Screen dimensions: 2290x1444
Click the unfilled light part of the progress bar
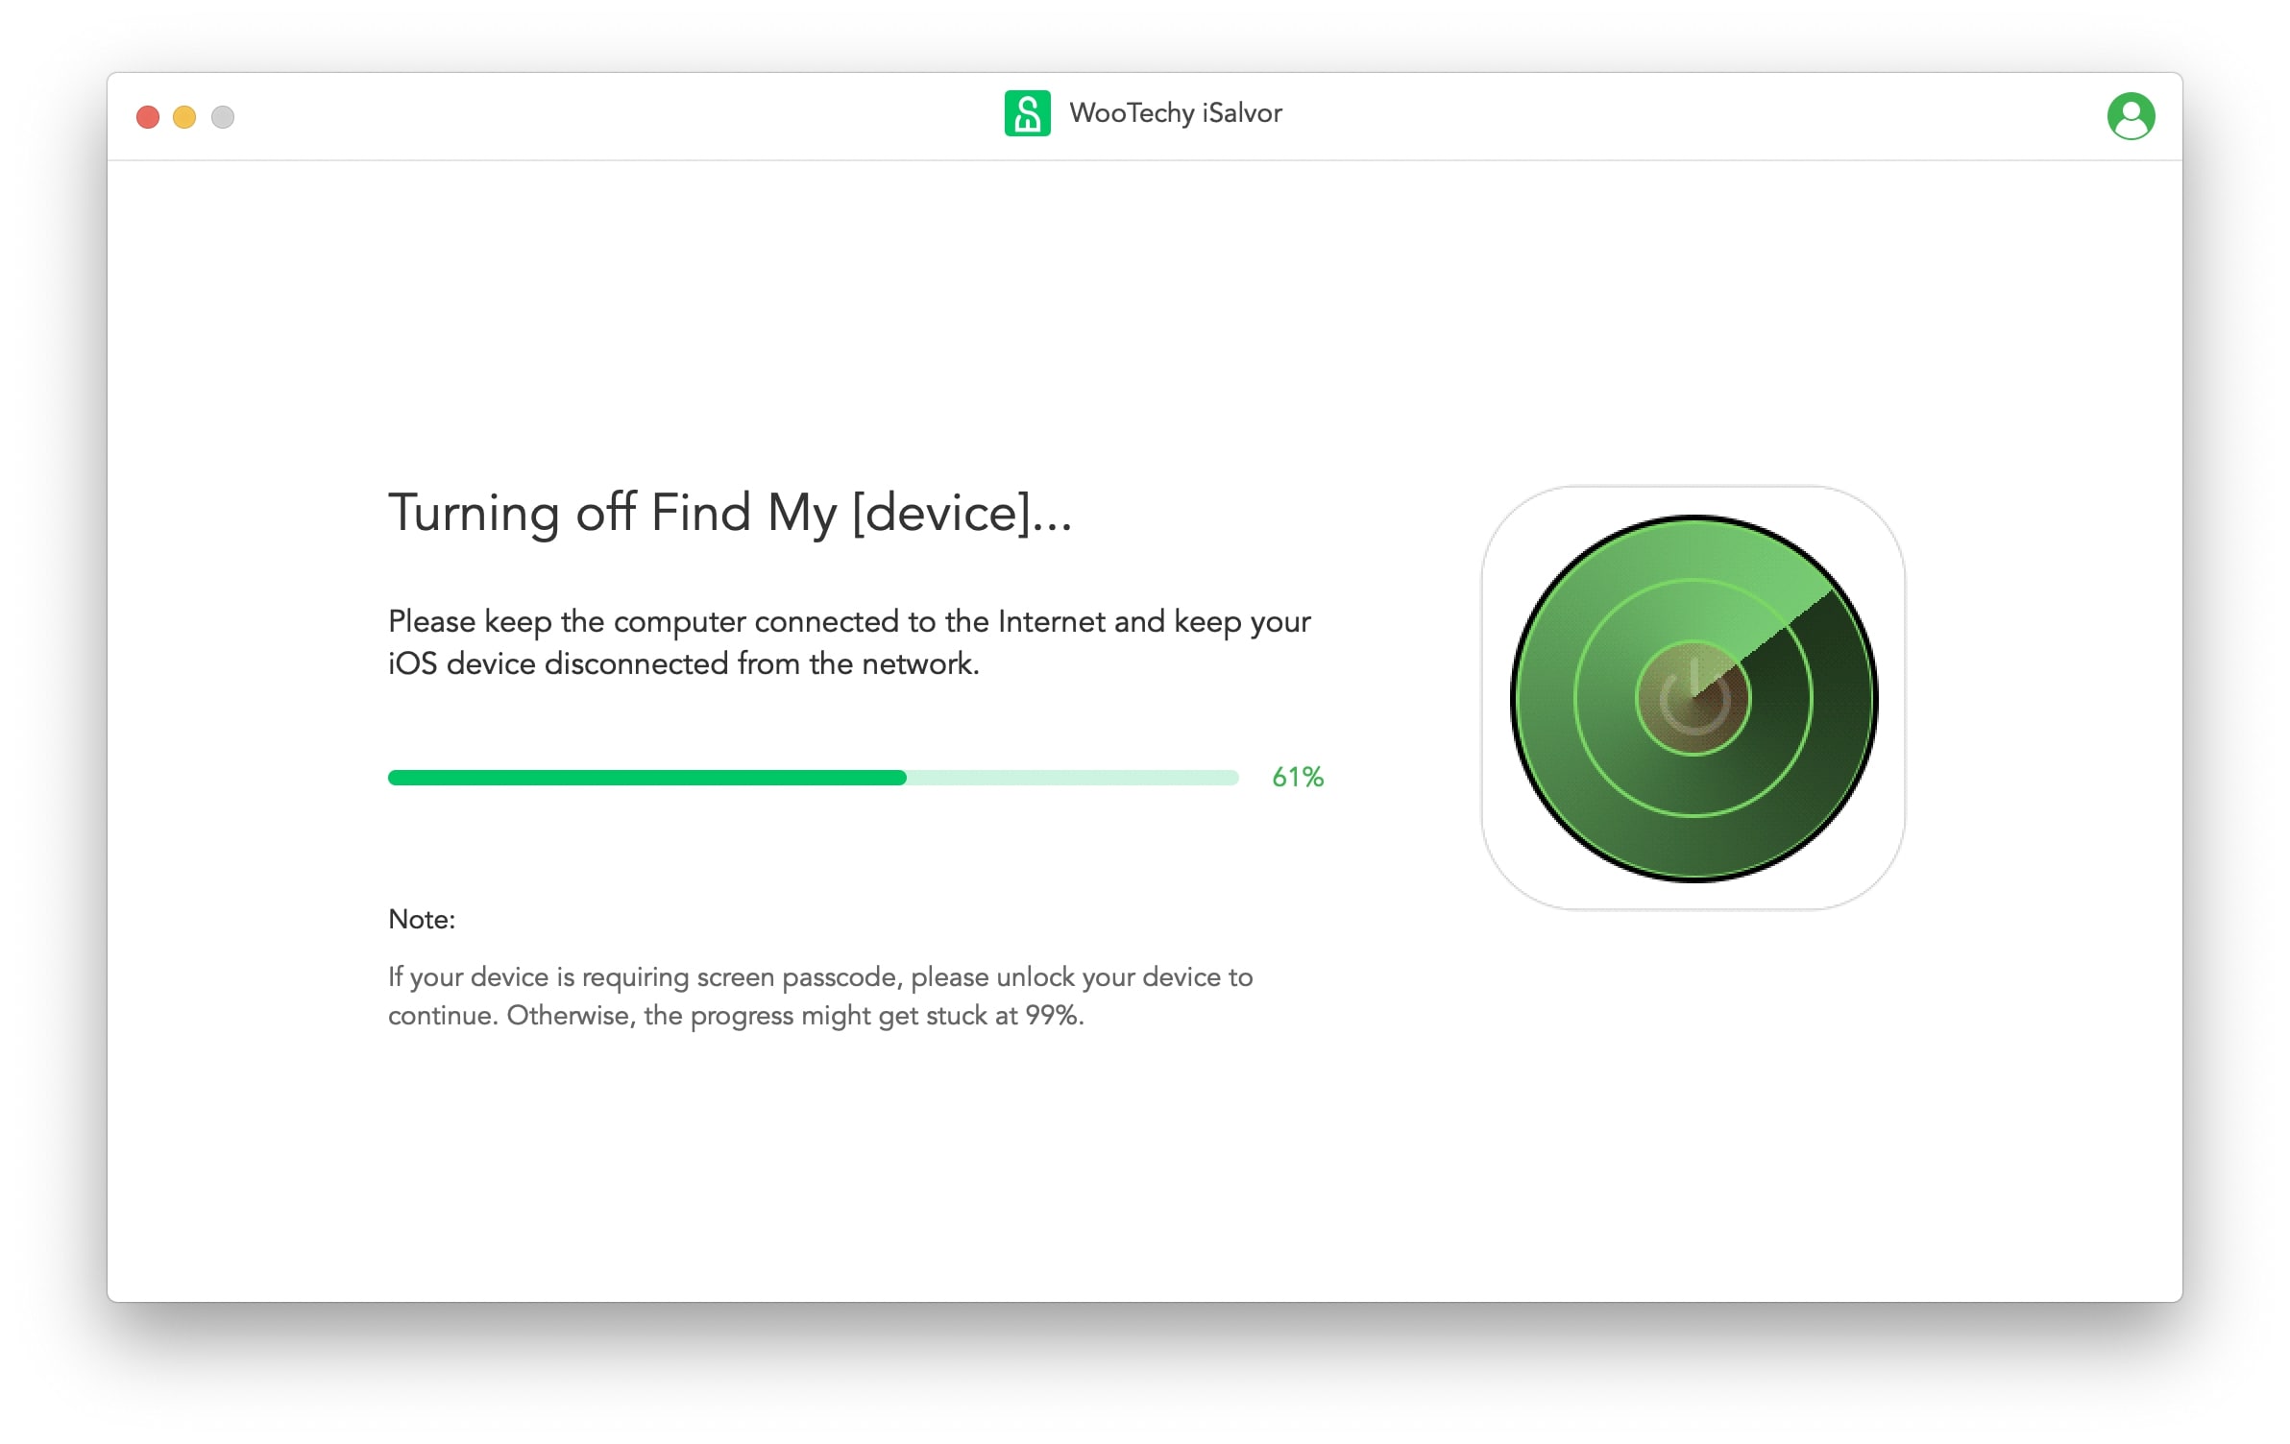(x=1072, y=778)
